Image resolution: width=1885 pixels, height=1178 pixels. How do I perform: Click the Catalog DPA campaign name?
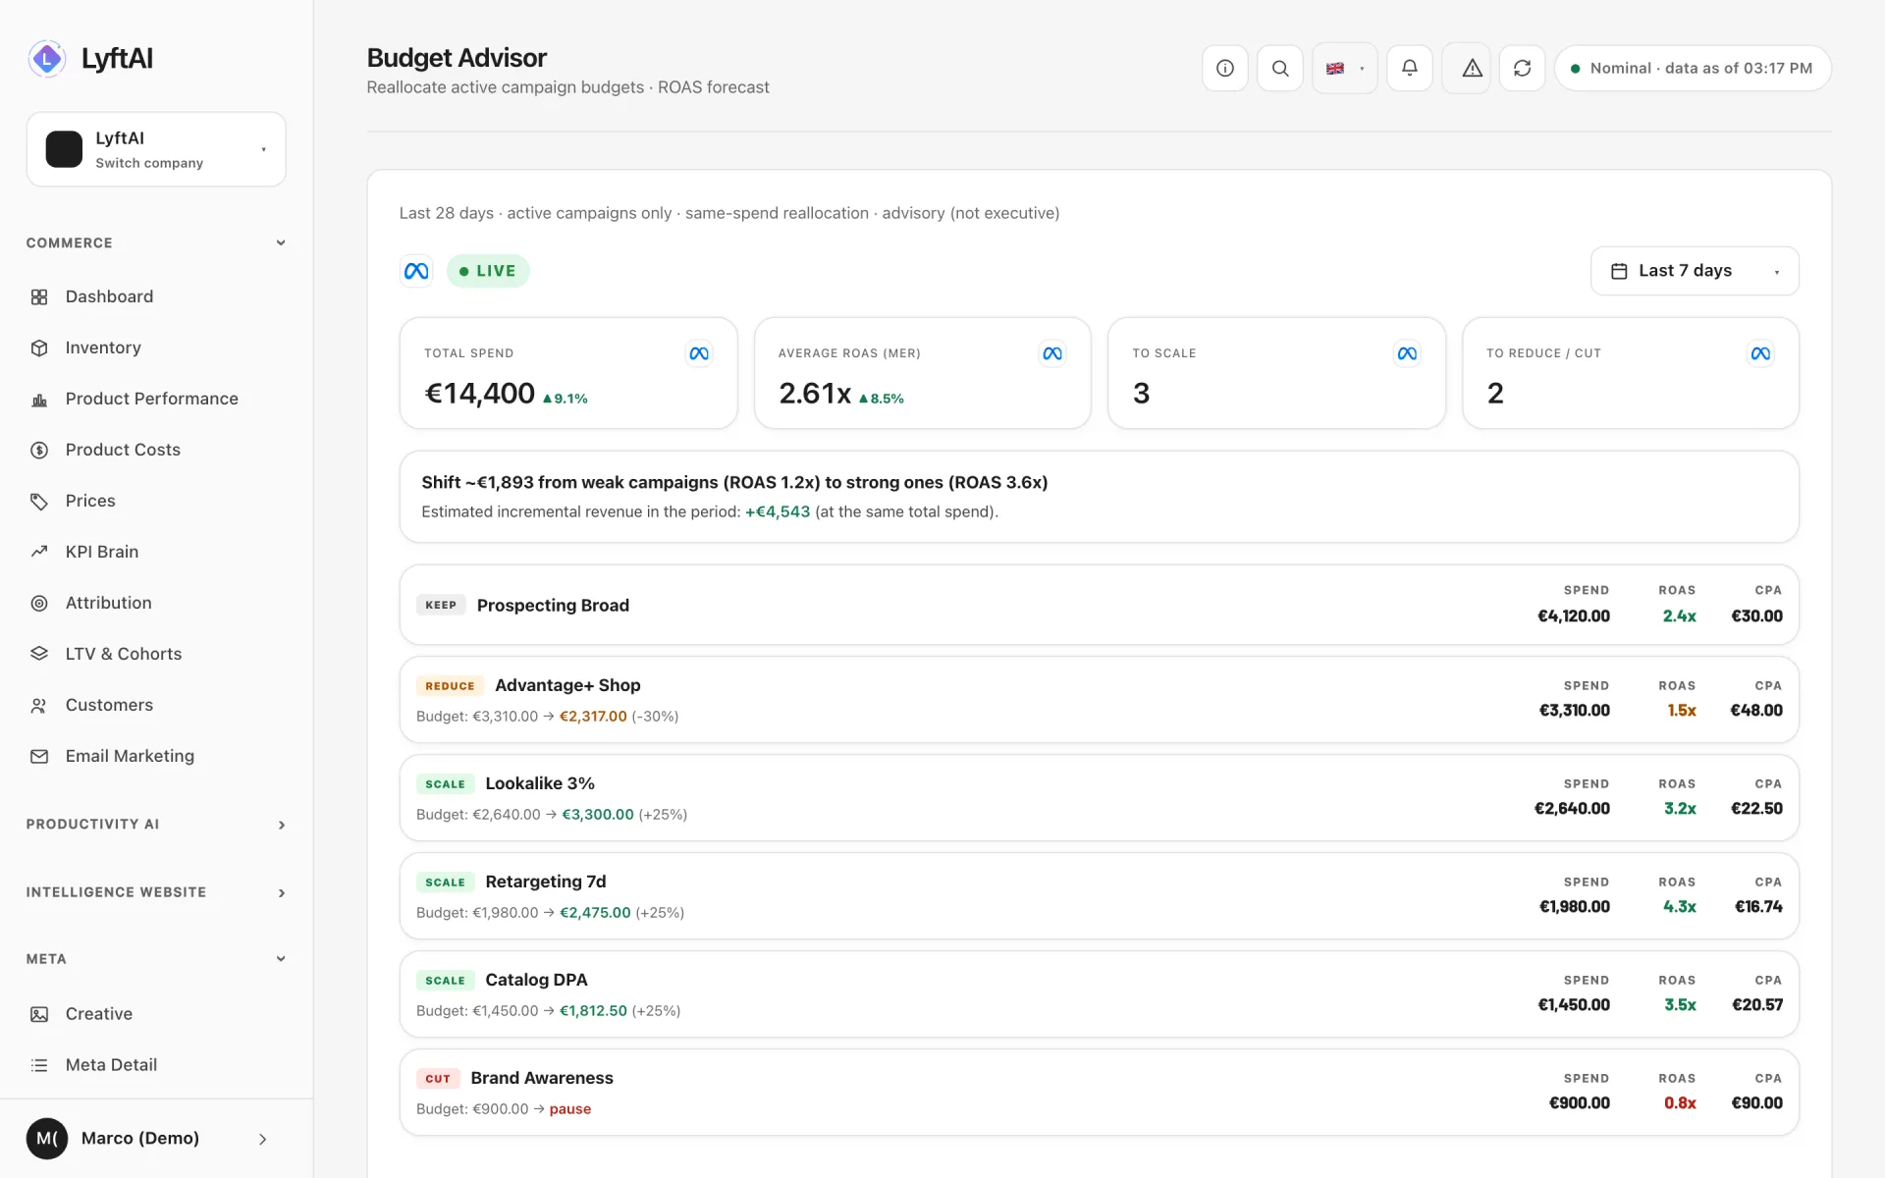pyautogui.click(x=536, y=980)
